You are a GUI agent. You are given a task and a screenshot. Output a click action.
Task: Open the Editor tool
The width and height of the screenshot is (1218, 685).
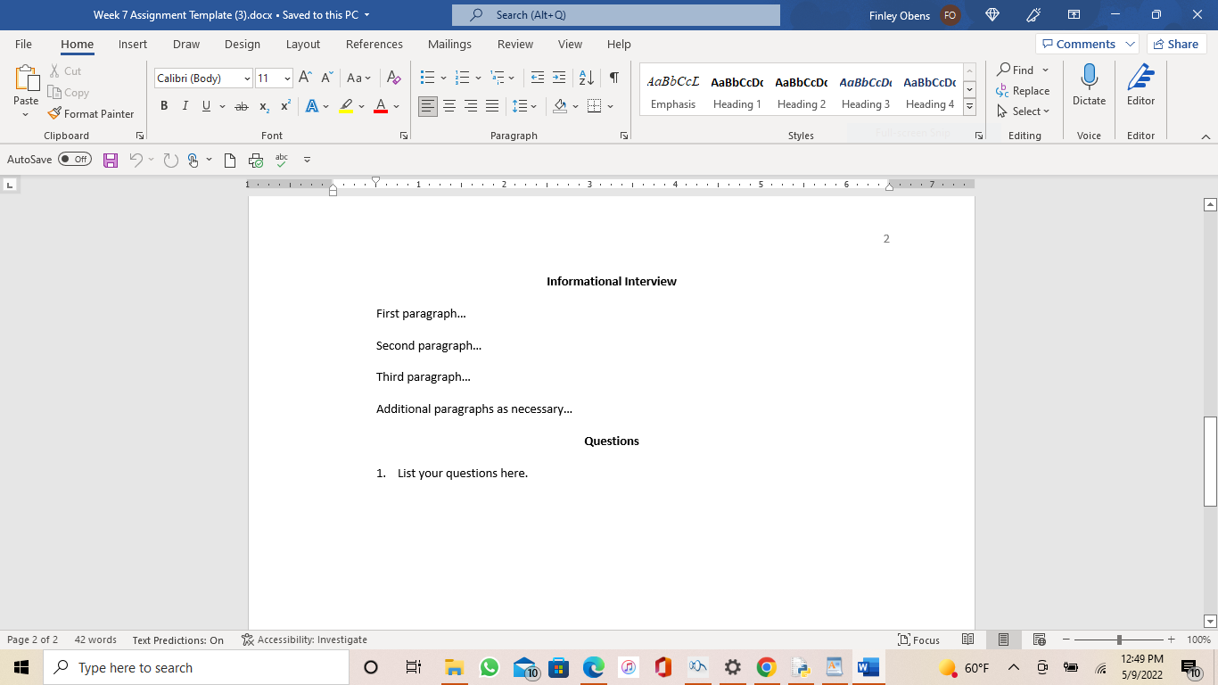coord(1140,86)
